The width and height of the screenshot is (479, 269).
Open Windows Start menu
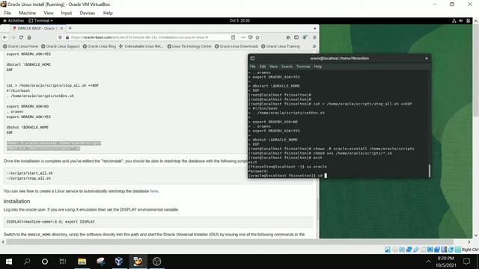click(9, 262)
